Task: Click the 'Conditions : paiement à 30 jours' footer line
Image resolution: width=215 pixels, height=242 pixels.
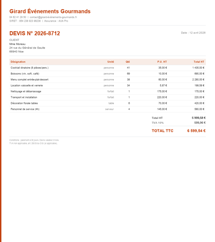Action: tap(34, 140)
